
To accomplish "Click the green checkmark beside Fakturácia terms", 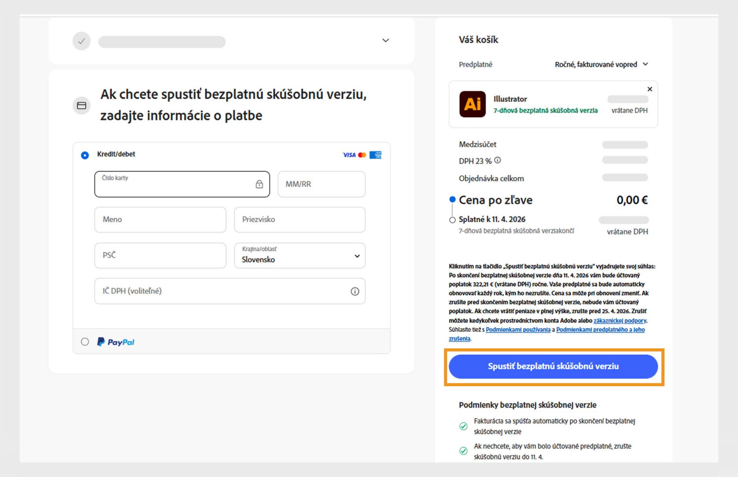I will (x=463, y=426).
